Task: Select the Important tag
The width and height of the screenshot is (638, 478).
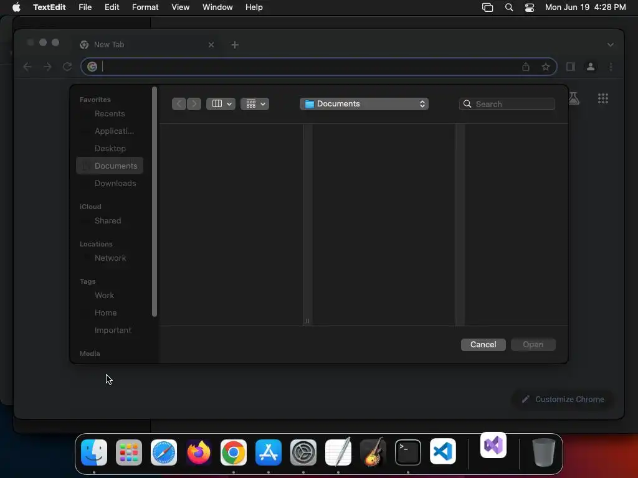Action: (110, 330)
